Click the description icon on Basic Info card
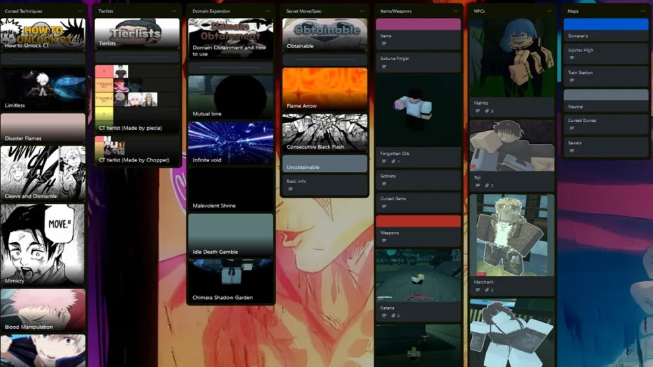The width and height of the screenshot is (653, 367). click(x=291, y=189)
